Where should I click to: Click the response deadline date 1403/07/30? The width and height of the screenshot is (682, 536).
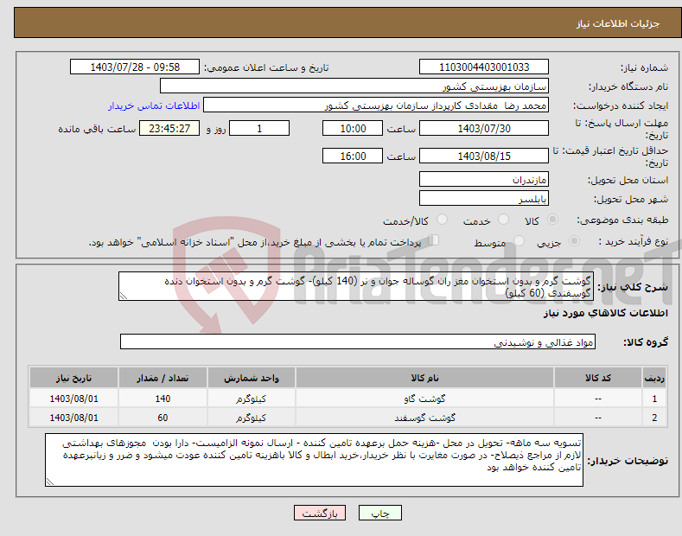click(484, 128)
